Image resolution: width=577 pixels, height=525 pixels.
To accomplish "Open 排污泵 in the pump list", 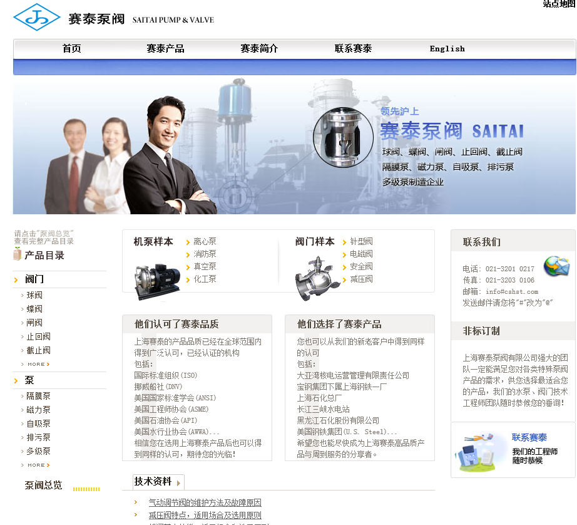I will (x=39, y=437).
